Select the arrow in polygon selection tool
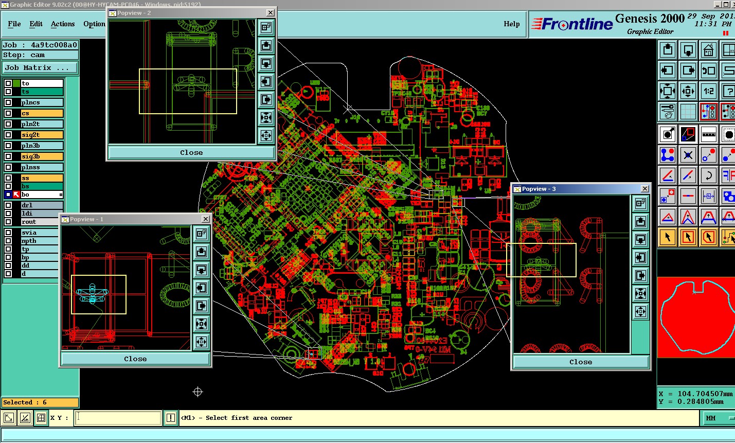 (709, 237)
